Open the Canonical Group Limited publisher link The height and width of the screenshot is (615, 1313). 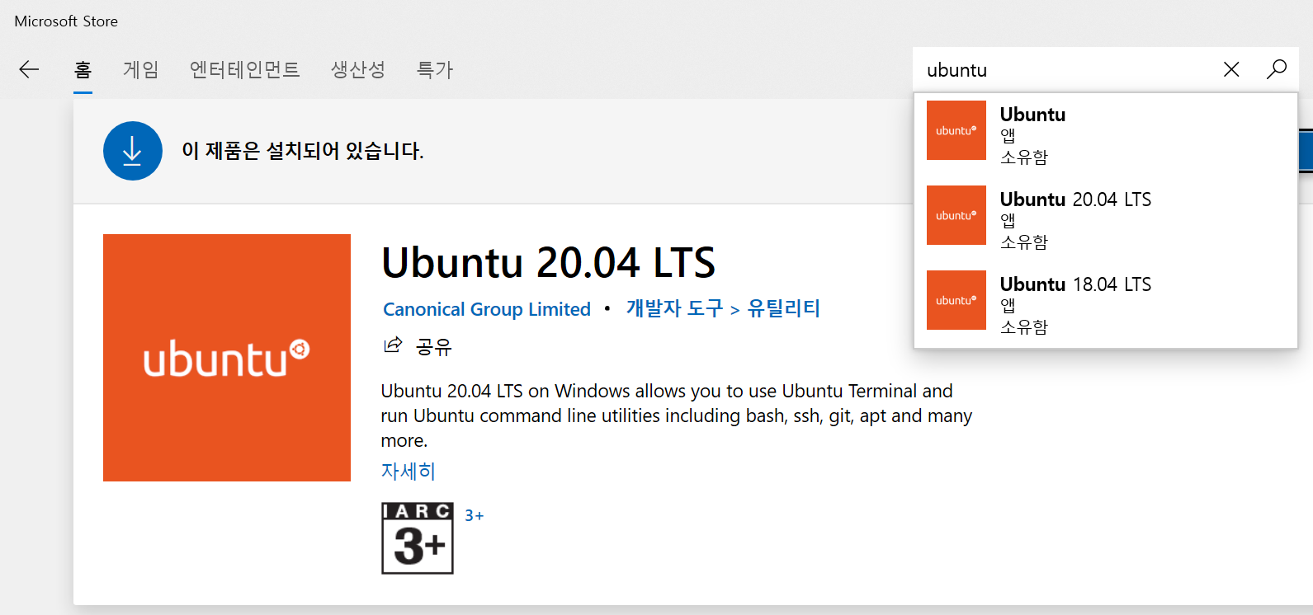[487, 309]
